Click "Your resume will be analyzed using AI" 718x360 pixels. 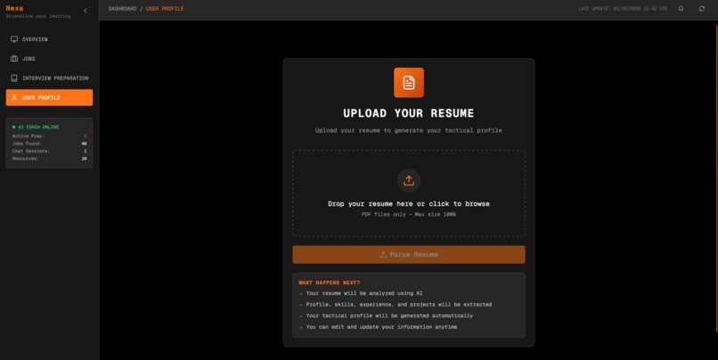pos(364,293)
